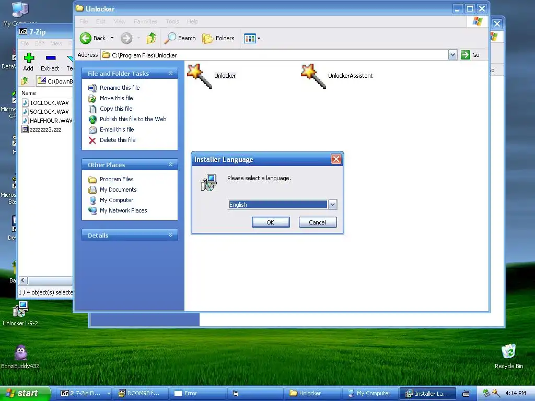This screenshot has width=535, height=401.
Task: Select 1OCLOCK.WAV in 7-Zip list
Action: pos(49,103)
